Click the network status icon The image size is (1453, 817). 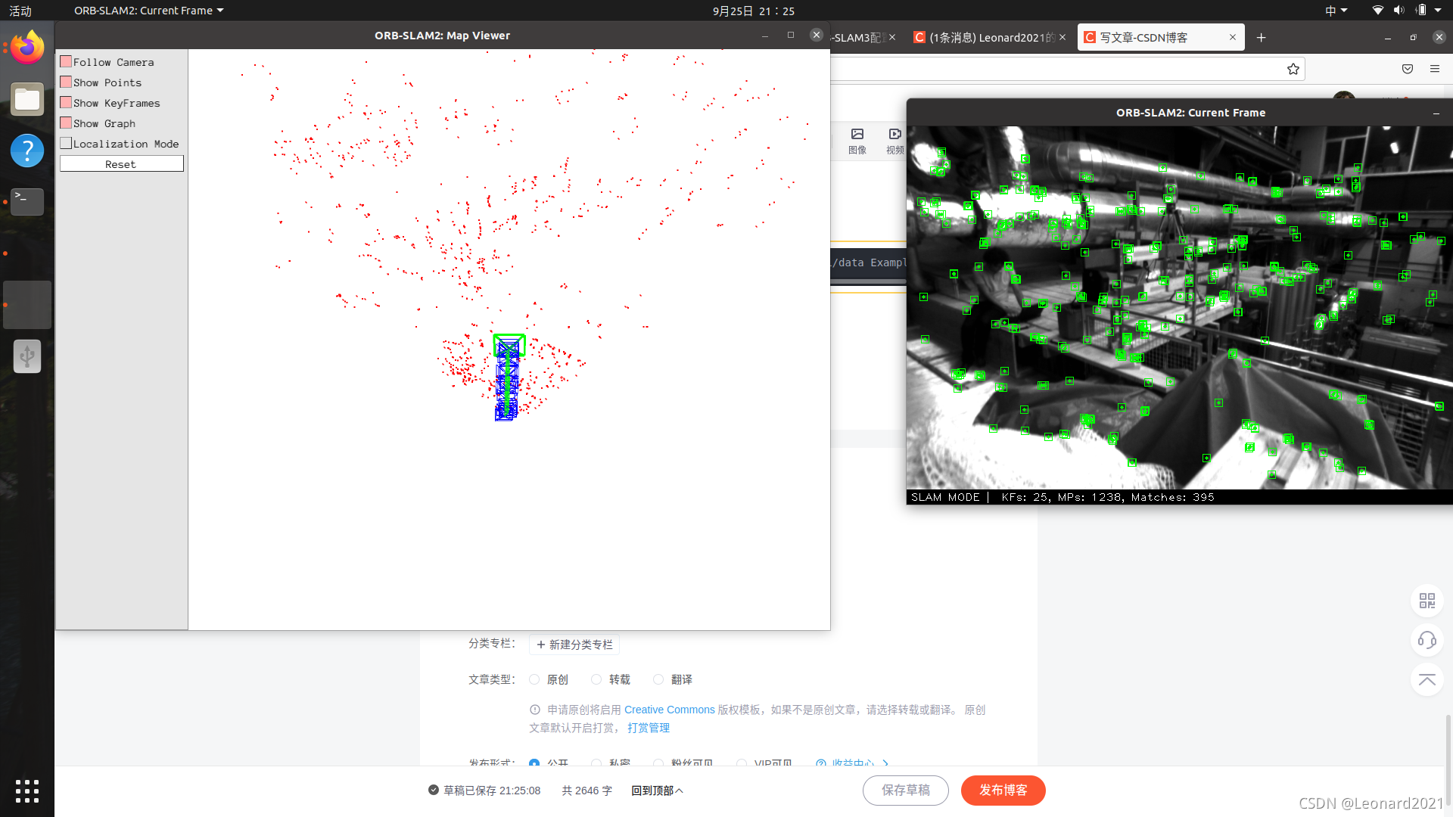click(1378, 11)
